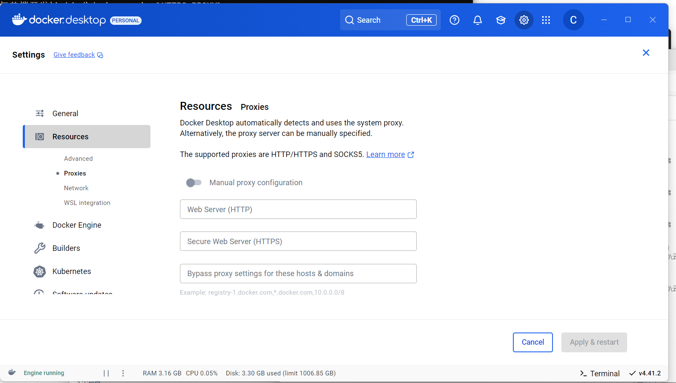This screenshot has height=383, width=676.
Task: Click the Kubernetes helm wheel icon
Action: coord(40,271)
